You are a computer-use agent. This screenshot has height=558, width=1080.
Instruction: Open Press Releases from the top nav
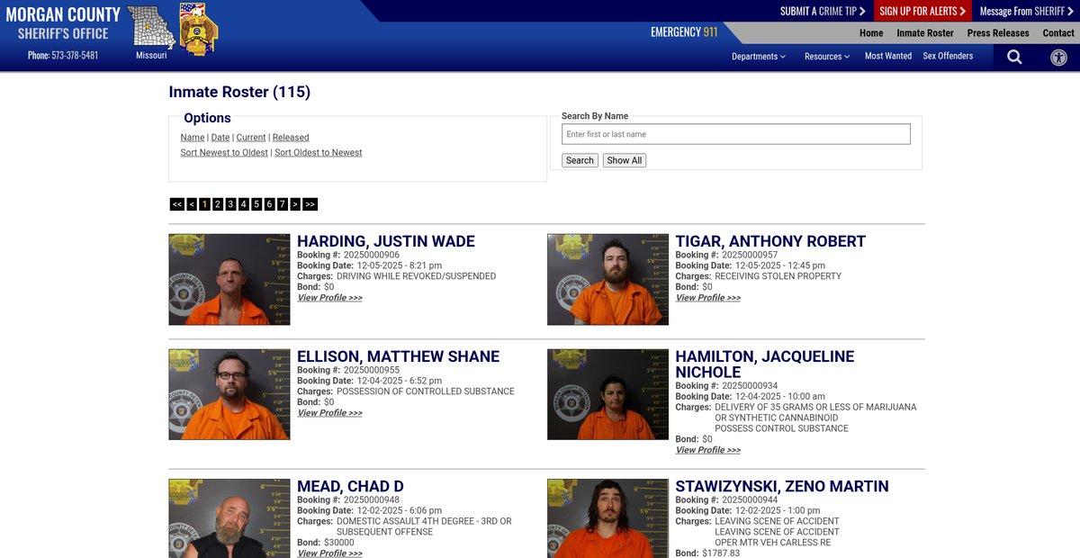pos(998,33)
